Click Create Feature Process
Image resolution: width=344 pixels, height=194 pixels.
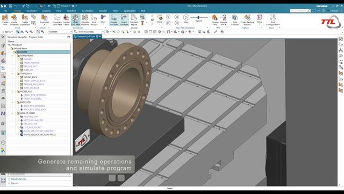coord(247,20)
